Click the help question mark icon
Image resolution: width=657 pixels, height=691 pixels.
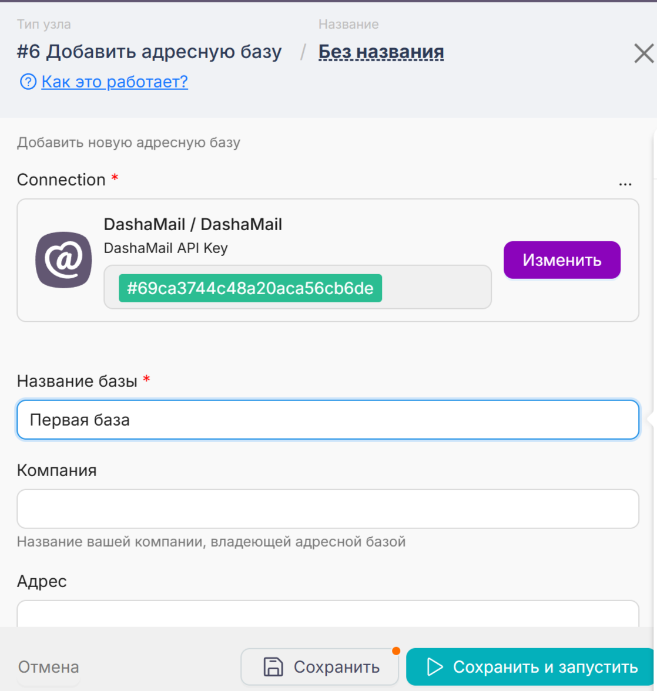(x=28, y=82)
